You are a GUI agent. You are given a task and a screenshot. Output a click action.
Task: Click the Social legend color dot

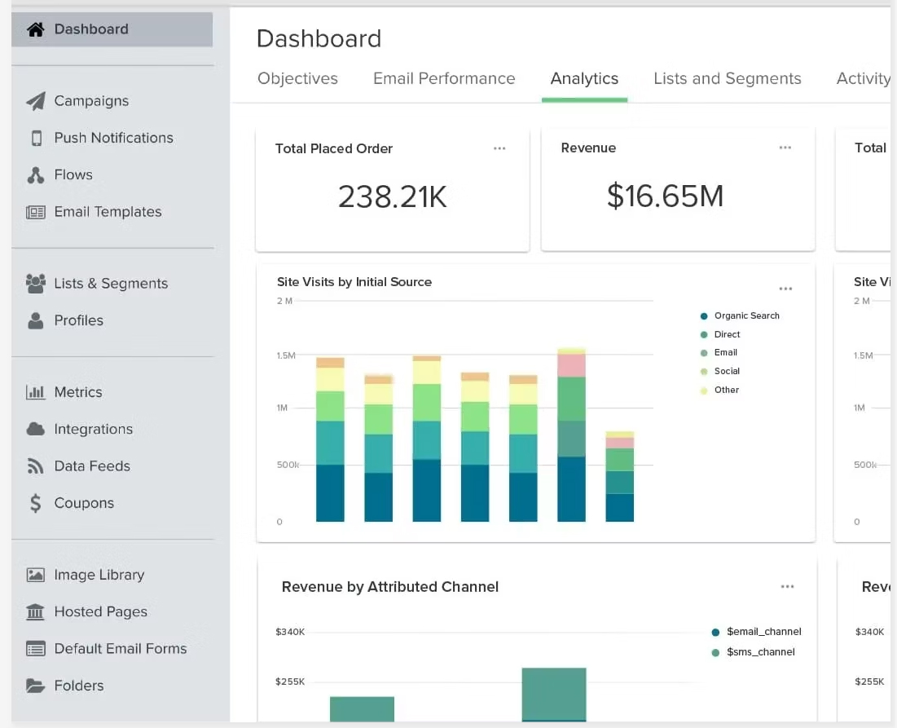(704, 372)
